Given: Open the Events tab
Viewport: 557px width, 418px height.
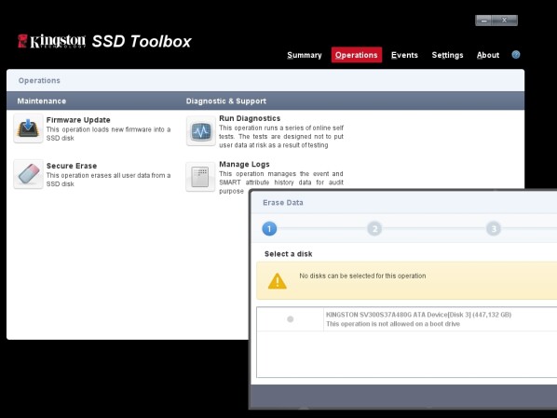Looking at the screenshot, I should point(404,55).
